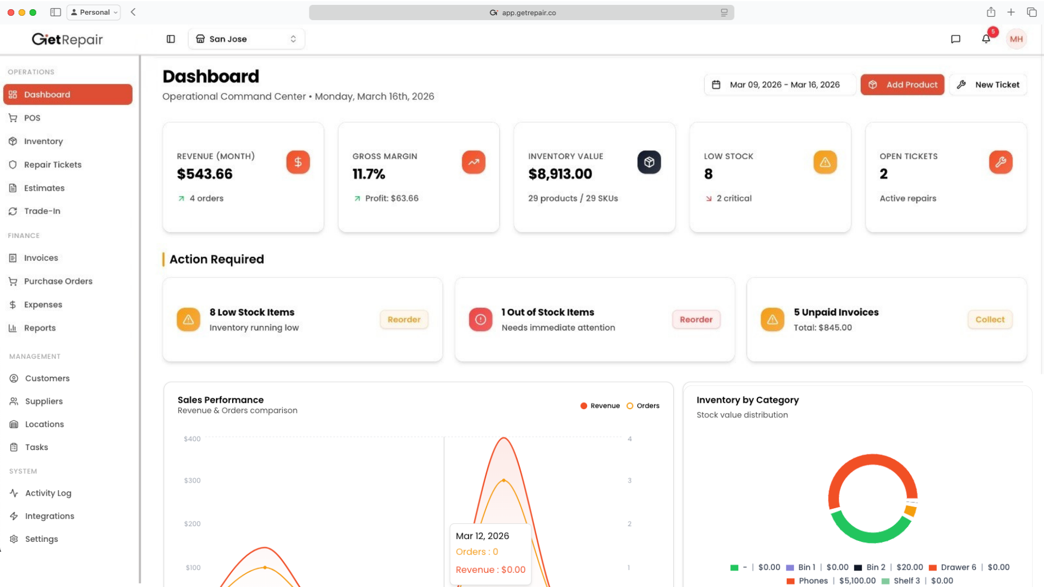The height and width of the screenshot is (587, 1044).
Task: Open Purchase Orders from the sidebar
Action: click(x=58, y=281)
